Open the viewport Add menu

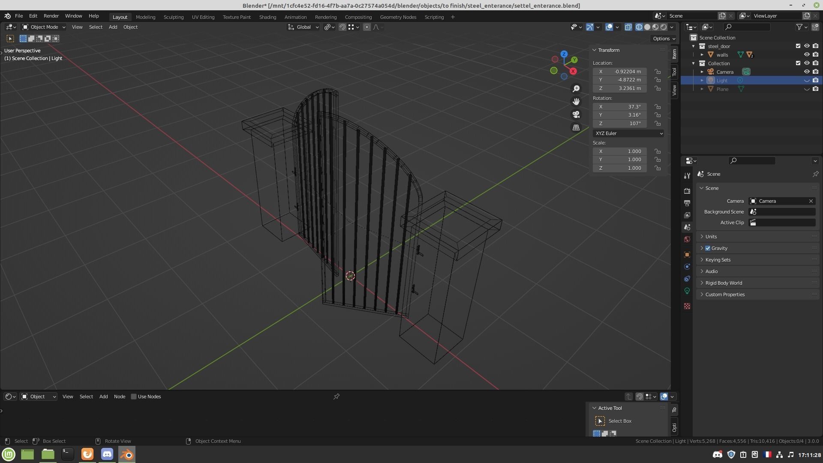coord(113,27)
